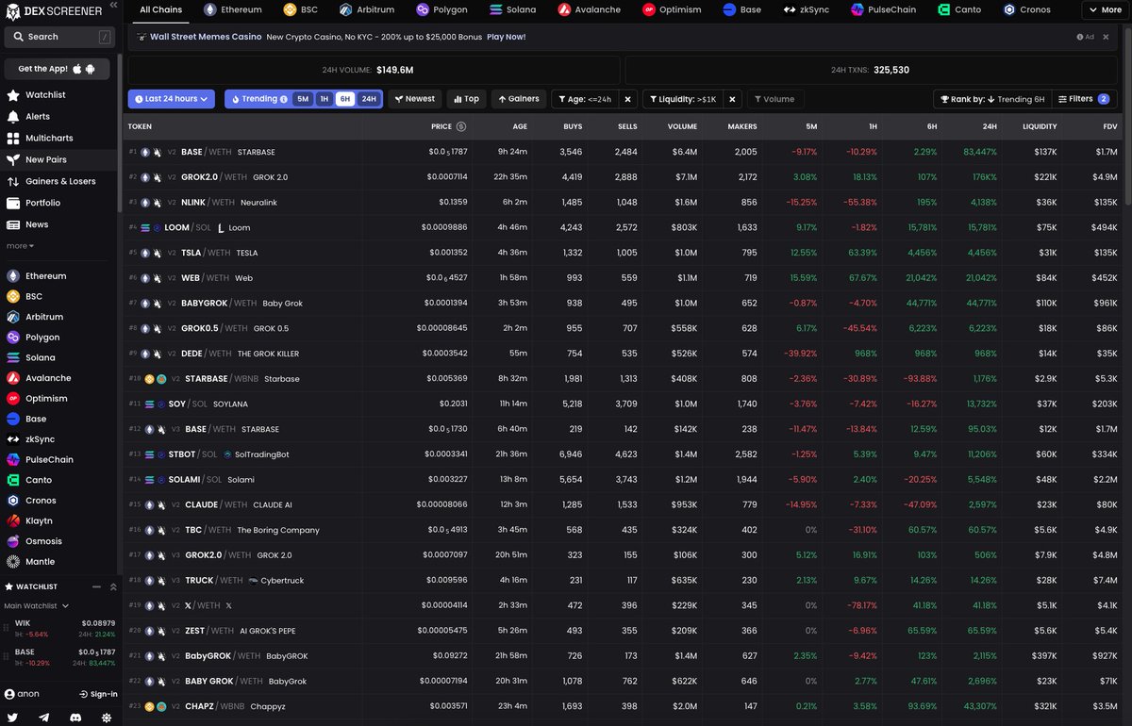The height and width of the screenshot is (726, 1132).
Task: Click Play Now! ad link
Action: click(x=506, y=37)
